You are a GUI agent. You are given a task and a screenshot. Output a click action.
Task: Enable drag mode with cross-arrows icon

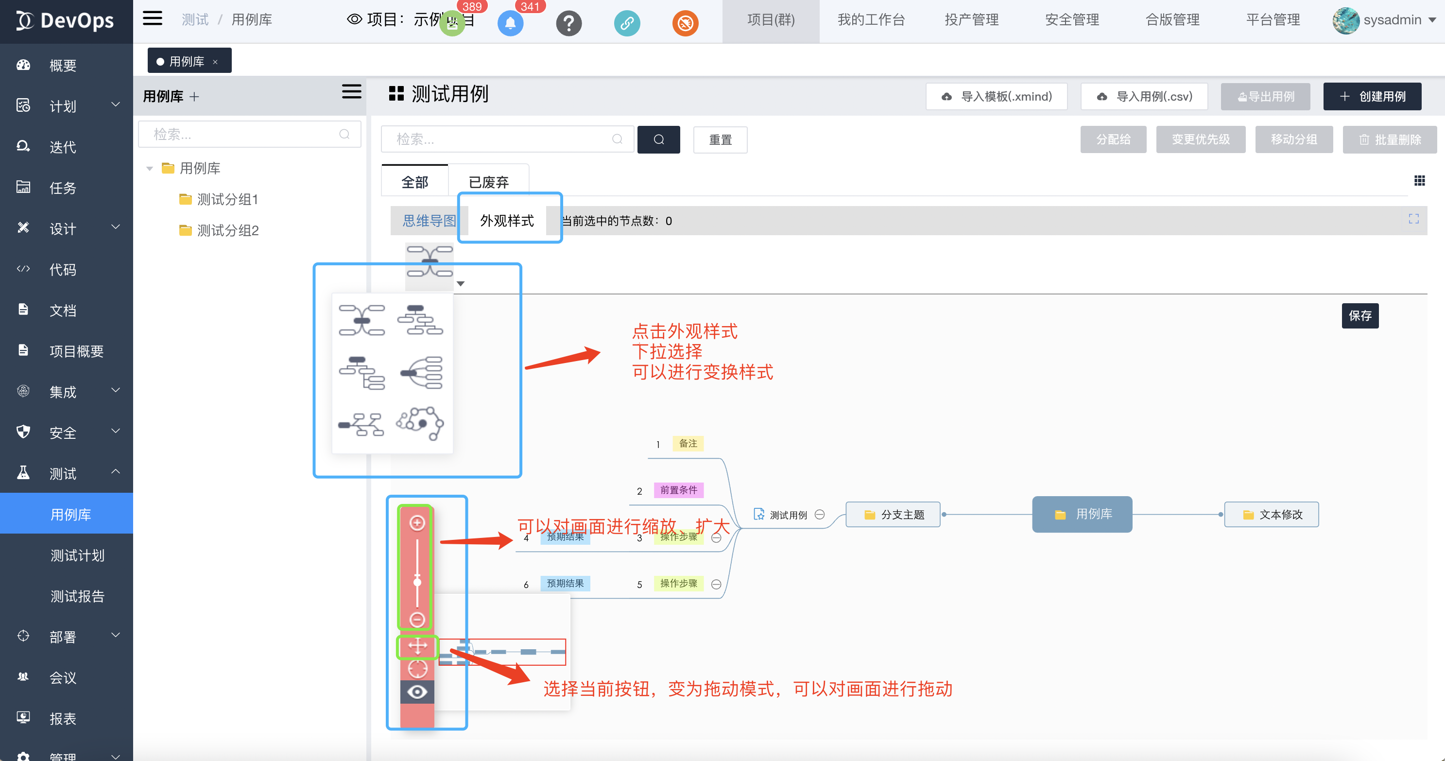point(417,646)
